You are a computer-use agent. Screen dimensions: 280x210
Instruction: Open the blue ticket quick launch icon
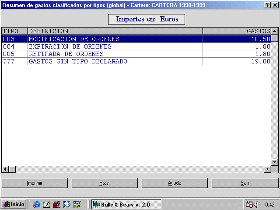tap(67, 204)
